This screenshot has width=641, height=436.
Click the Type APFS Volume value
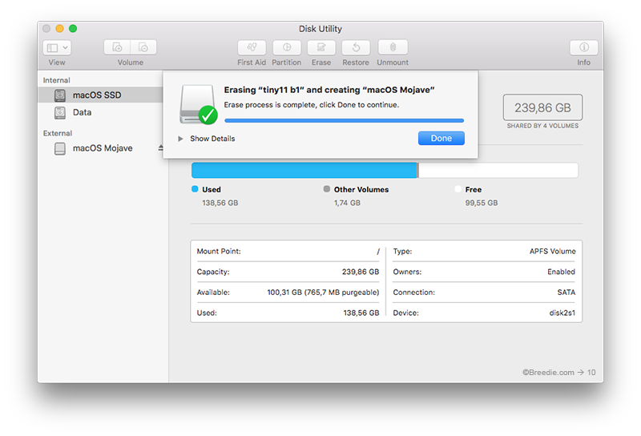[x=552, y=251]
